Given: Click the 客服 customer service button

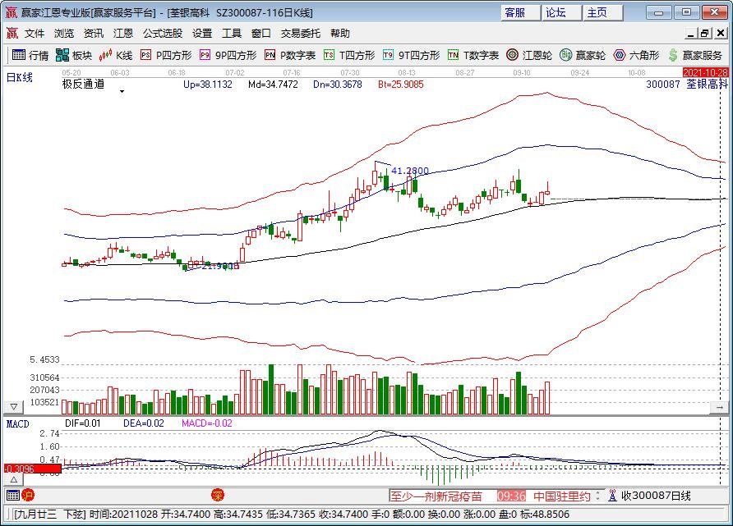Looking at the screenshot, I should point(520,12).
